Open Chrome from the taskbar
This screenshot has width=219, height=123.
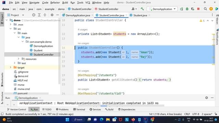tap(152, 120)
